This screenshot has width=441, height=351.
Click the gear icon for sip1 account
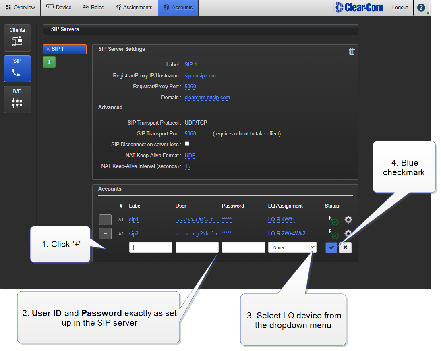point(348,220)
